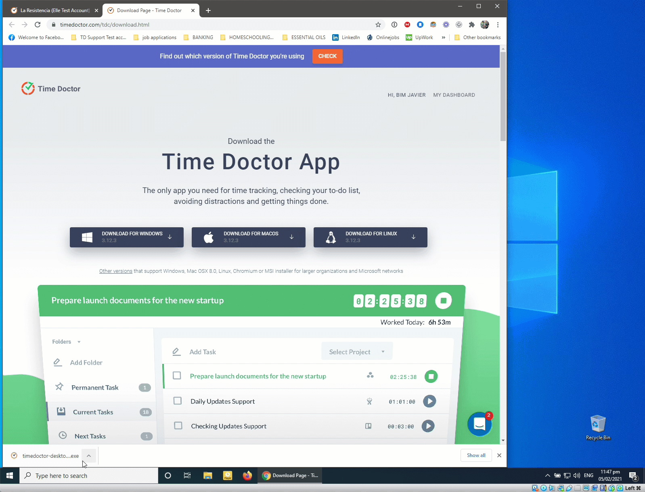Go back to previous page
The height and width of the screenshot is (492, 645).
pos(12,25)
